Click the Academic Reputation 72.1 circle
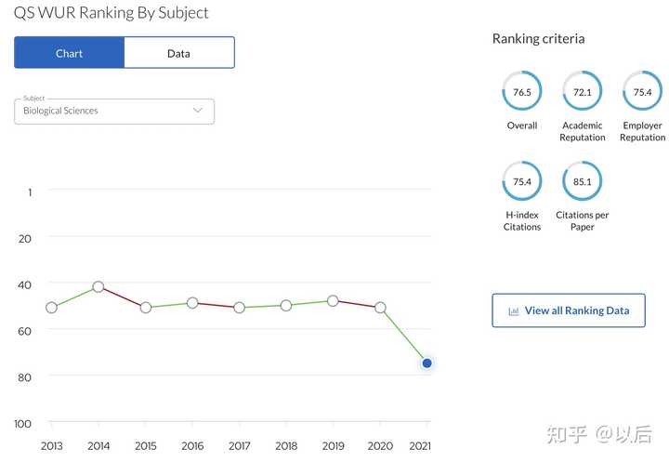Image resolution: width=669 pixels, height=462 pixels. point(582,91)
